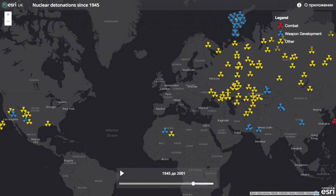Select the blue marker in Algeria
The height and width of the screenshot is (196, 336).
(x=165, y=131)
